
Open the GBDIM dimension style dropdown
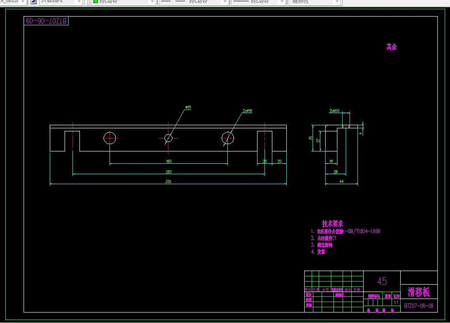coord(23,2)
